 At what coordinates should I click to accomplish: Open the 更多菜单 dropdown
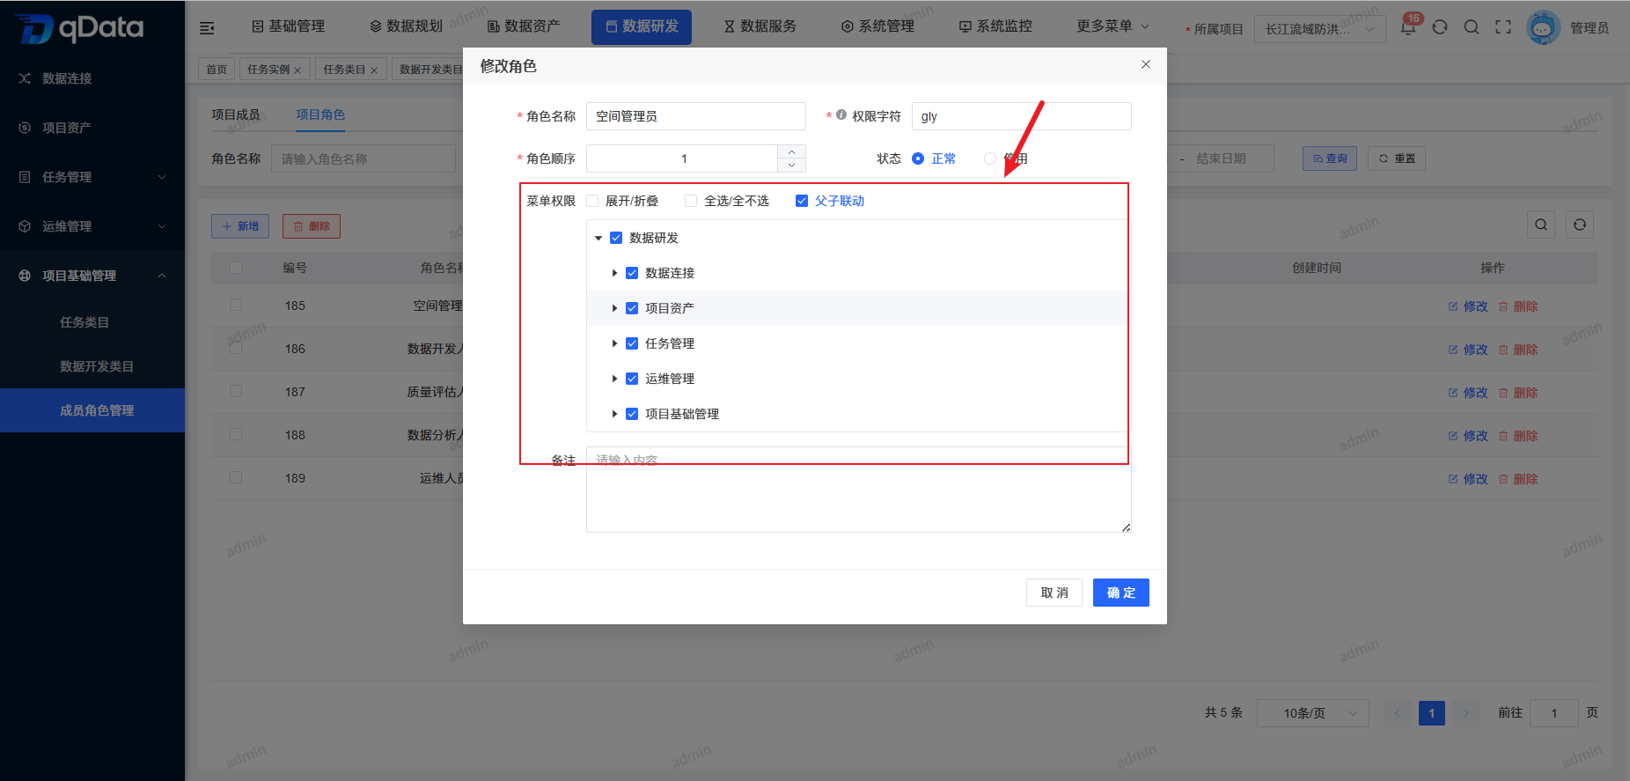1112,26
